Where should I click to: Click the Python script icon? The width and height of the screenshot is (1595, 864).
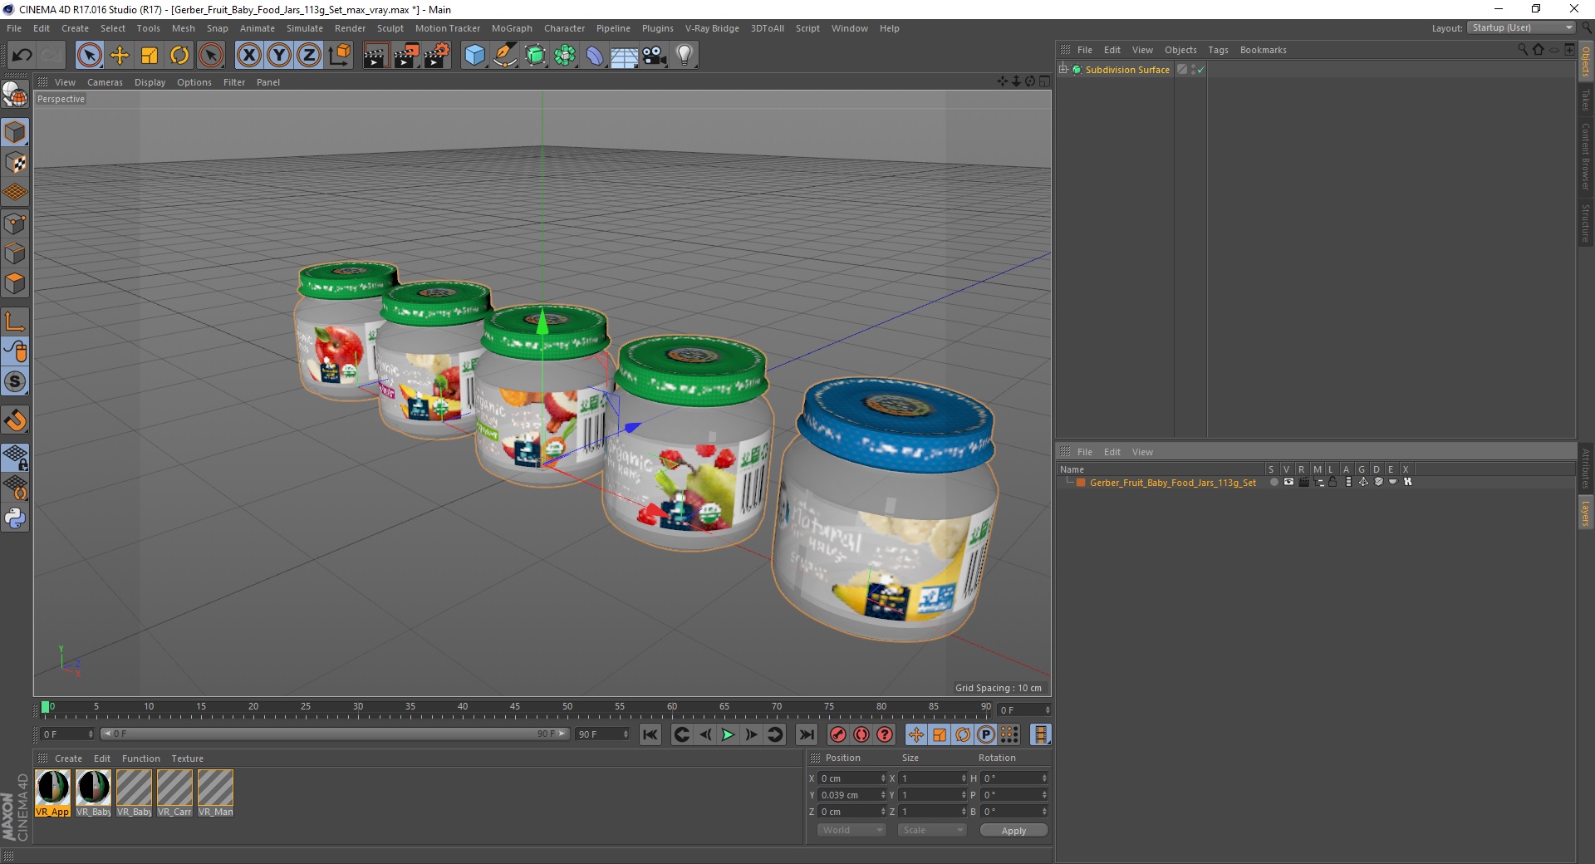15,518
